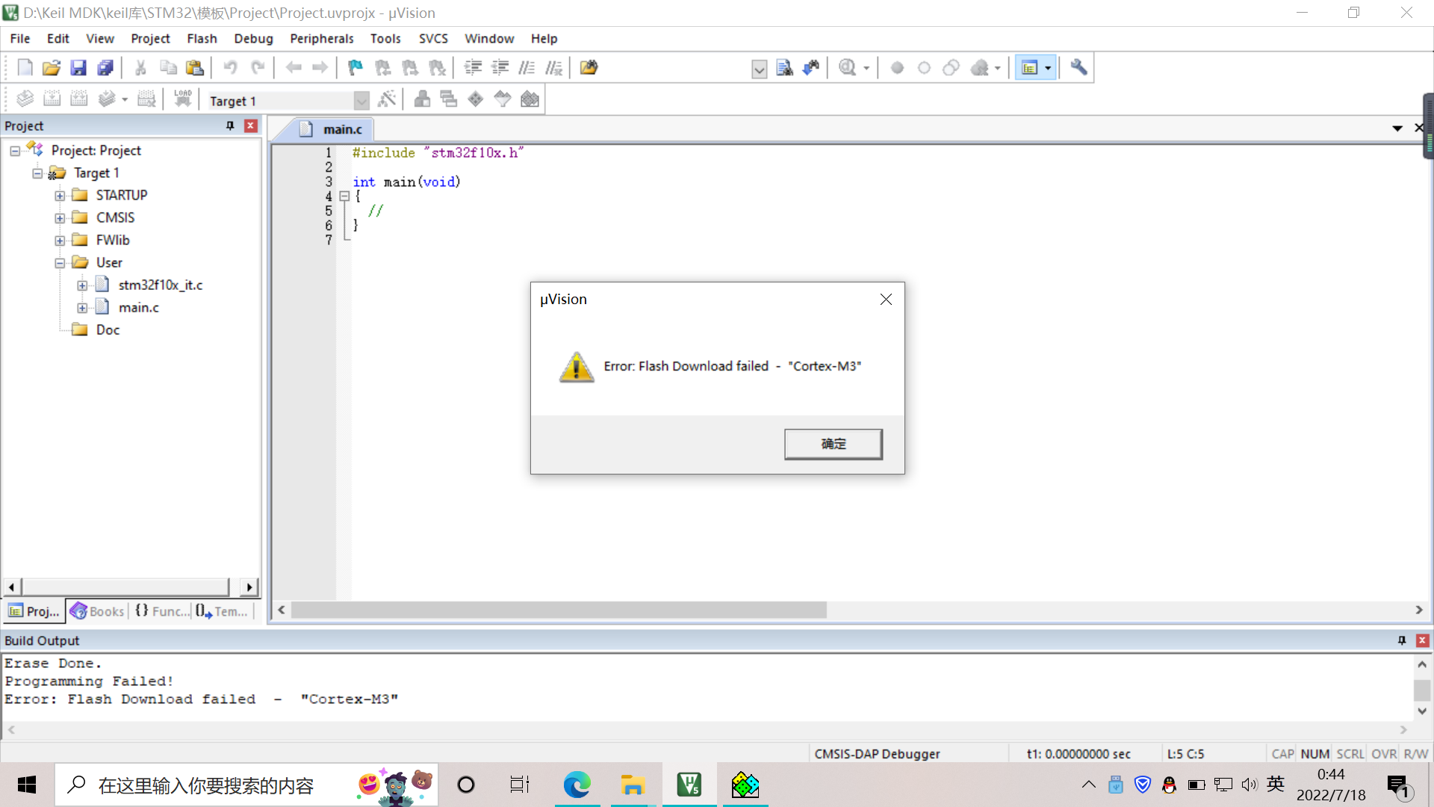Click the editor horizontal scrollbar thumb

(559, 610)
